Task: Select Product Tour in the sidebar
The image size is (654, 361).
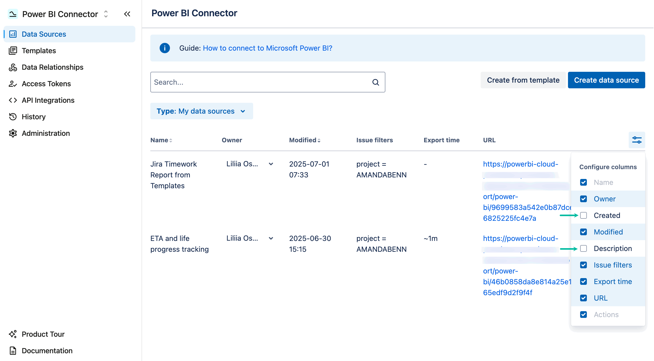Action: click(x=43, y=334)
